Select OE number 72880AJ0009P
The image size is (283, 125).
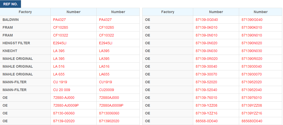click(111, 105)
